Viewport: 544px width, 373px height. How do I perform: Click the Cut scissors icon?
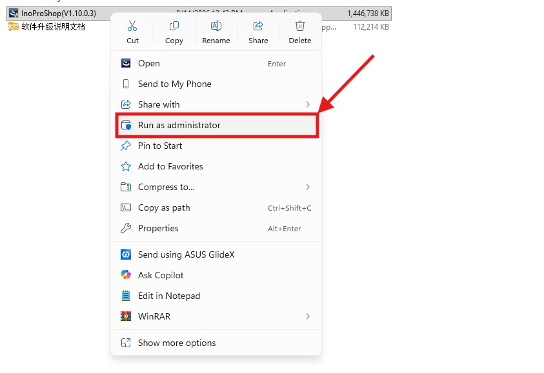(x=132, y=26)
